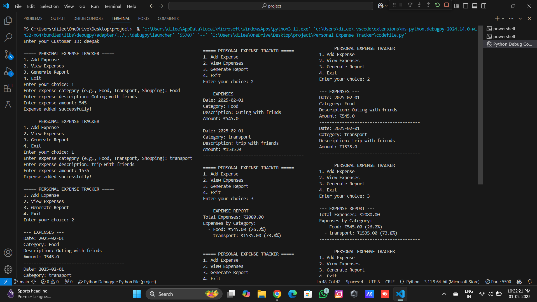
Task: Open the Extensions view
Action: [x=8, y=88]
